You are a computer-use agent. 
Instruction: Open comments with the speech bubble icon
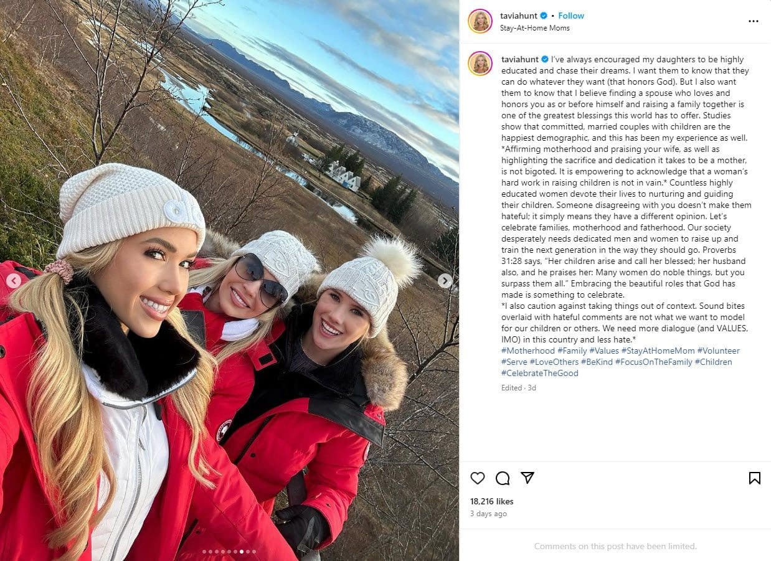(503, 478)
